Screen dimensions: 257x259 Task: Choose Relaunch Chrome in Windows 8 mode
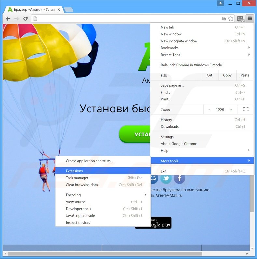(x=202, y=65)
